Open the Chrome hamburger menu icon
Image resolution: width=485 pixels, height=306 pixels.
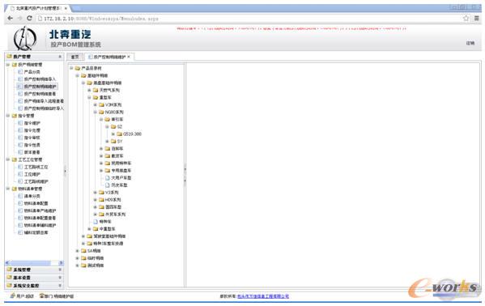click(477, 19)
